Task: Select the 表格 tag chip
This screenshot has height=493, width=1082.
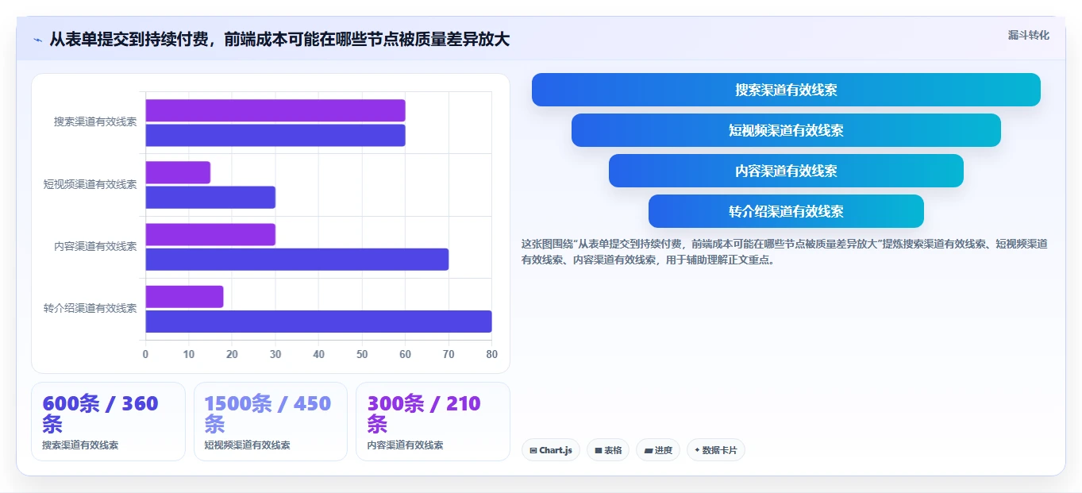Action: [608, 450]
